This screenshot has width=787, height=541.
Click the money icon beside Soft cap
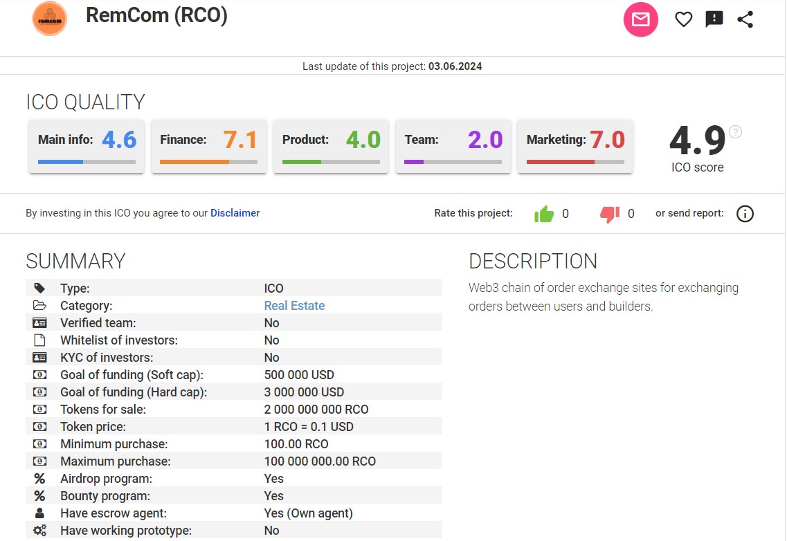coord(39,375)
